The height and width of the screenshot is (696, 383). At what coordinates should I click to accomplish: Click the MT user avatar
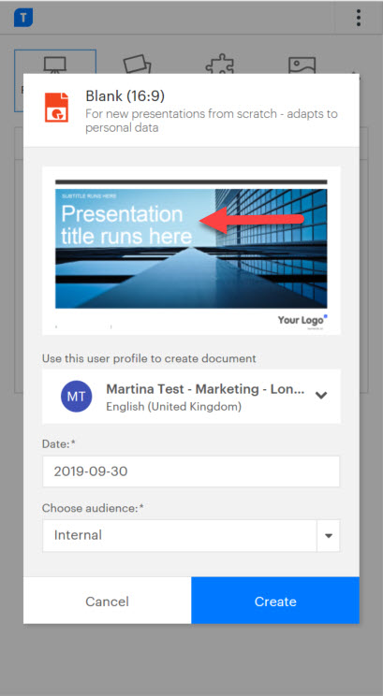[77, 397]
